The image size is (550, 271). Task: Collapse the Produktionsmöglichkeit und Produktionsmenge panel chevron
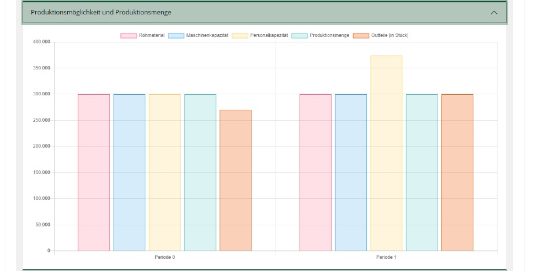[494, 13]
